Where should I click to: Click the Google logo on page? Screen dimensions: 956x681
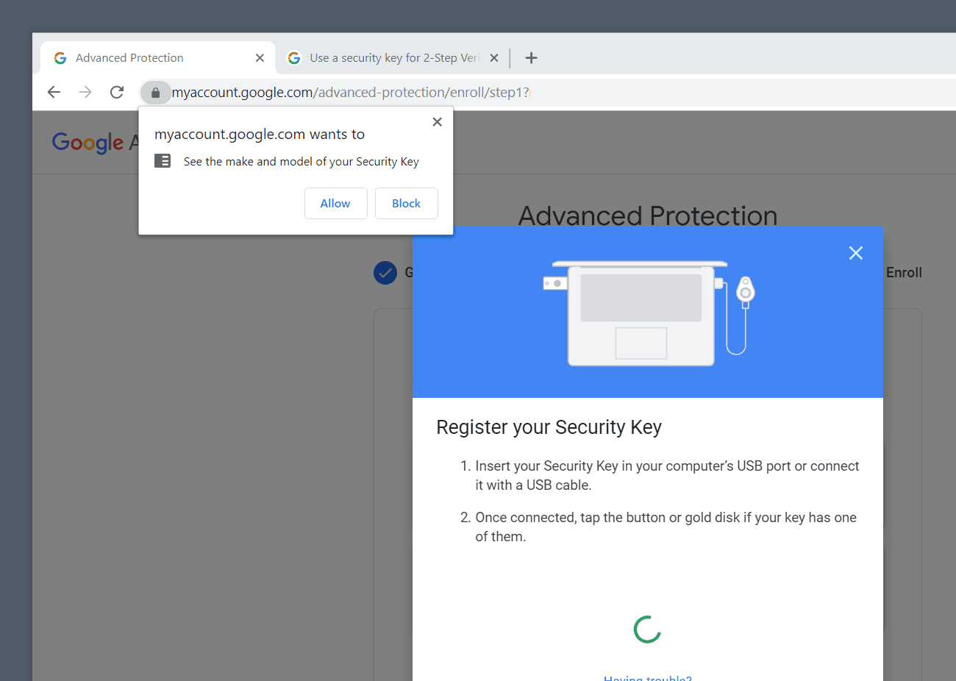click(x=88, y=142)
